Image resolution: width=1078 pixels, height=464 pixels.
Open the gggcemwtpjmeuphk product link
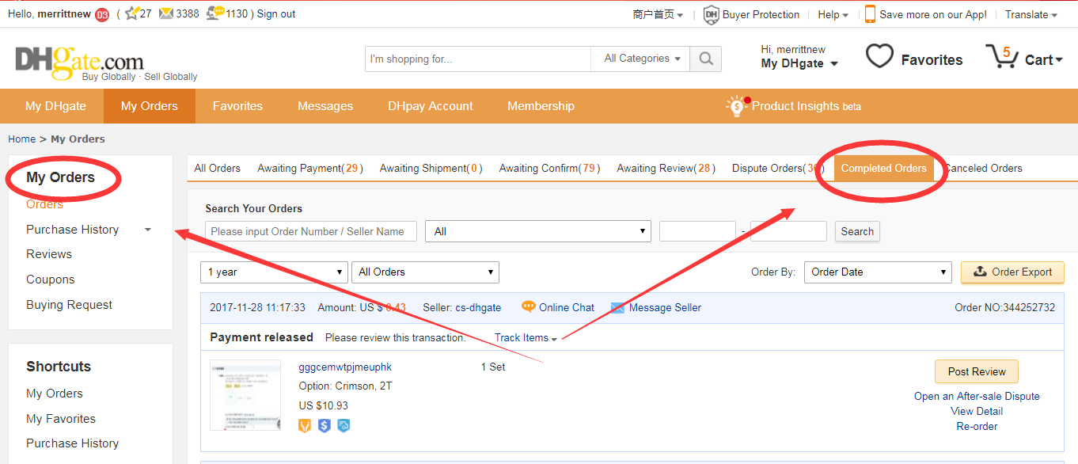click(x=345, y=367)
